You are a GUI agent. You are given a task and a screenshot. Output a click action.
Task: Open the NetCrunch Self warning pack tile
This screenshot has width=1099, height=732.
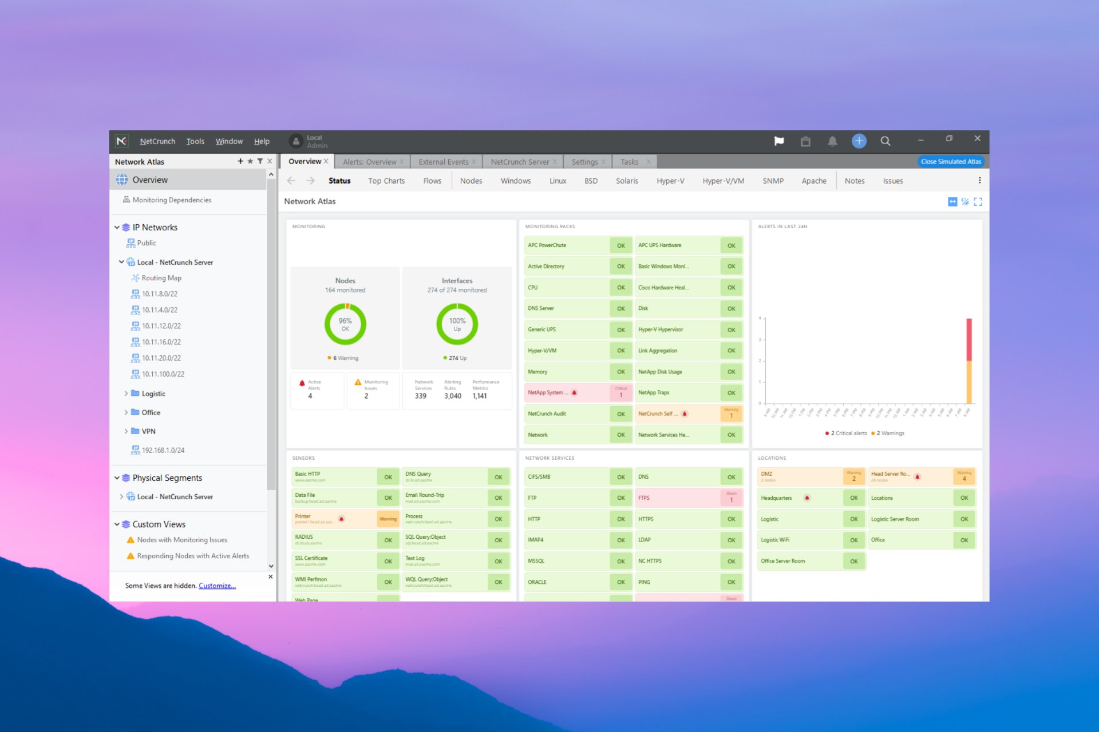click(x=689, y=413)
